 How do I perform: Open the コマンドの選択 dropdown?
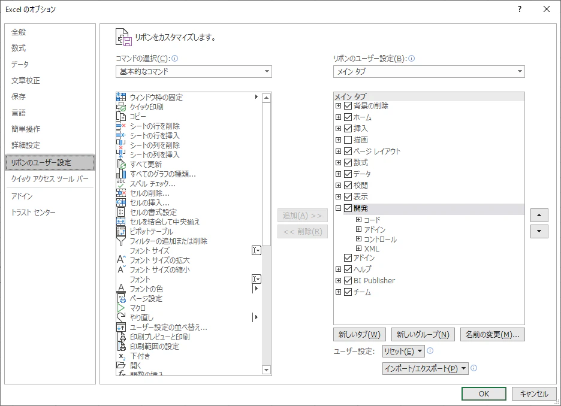pos(194,71)
